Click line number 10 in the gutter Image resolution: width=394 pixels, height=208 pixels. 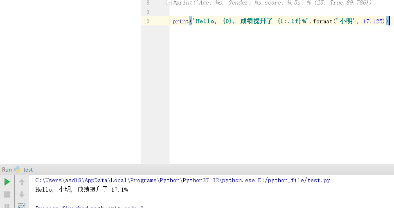[146, 21]
